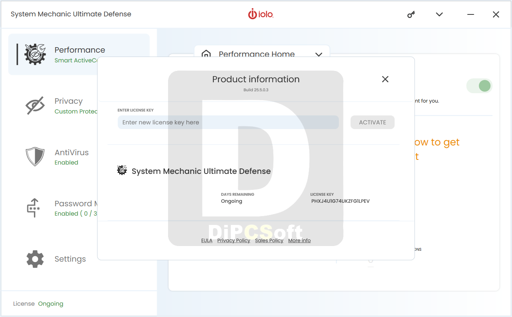Expand the title bar chevron menu
This screenshot has width=512, height=317.
[x=439, y=14]
